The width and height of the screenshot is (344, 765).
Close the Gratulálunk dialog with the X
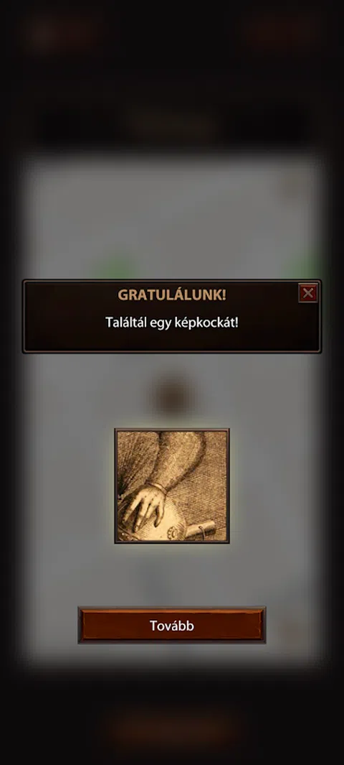click(307, 293)
